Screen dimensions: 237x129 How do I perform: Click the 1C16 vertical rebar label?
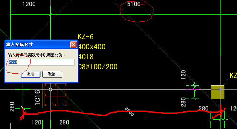38,98
